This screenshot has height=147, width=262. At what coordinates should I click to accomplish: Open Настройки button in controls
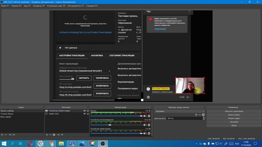(234, 122)
